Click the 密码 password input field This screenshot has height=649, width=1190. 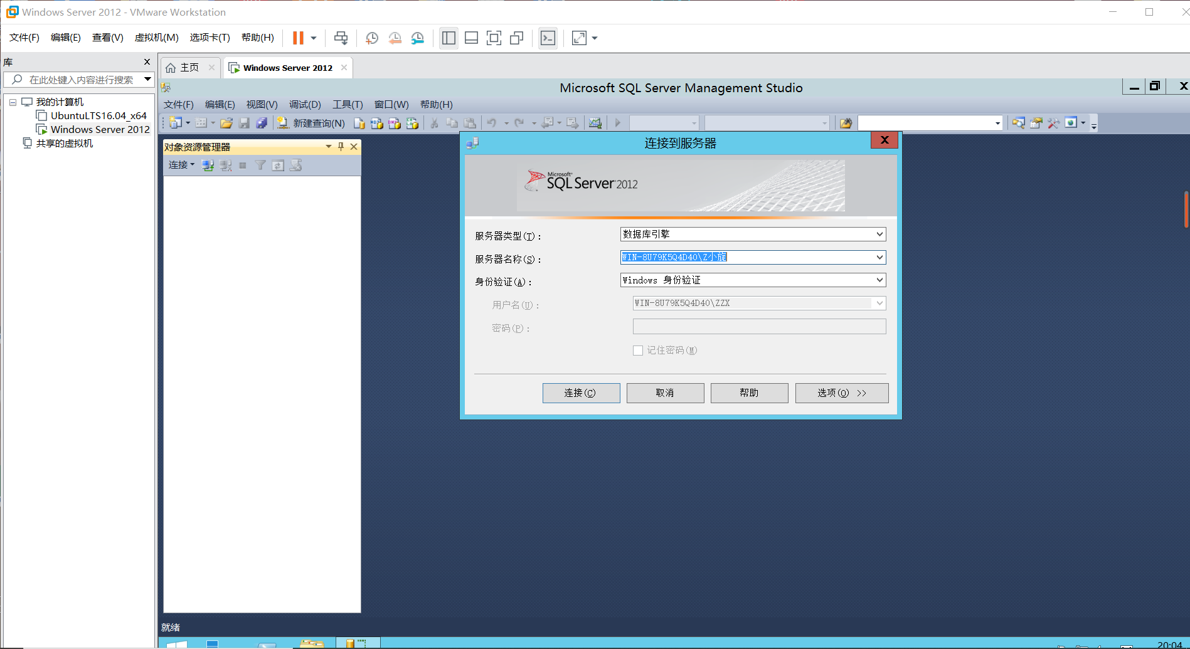(758, 326)
